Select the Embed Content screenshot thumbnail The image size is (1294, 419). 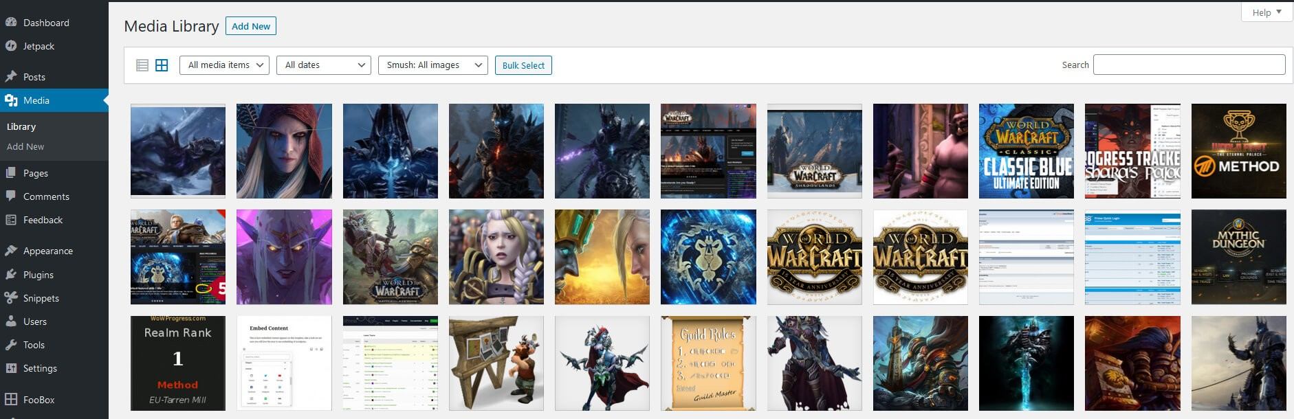284,363
